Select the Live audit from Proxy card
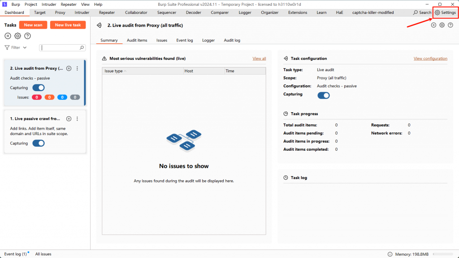459x258 pixels. click(x=45, y=83)
